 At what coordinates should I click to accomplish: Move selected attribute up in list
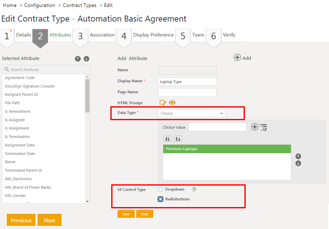(x=78, y=59)
